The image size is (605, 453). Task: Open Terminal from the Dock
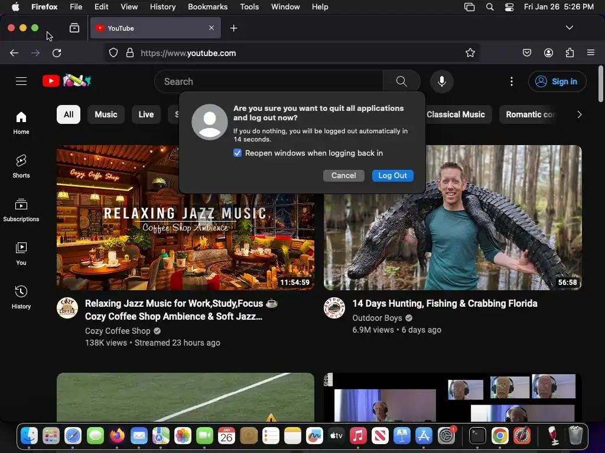[x=477, y=436]
